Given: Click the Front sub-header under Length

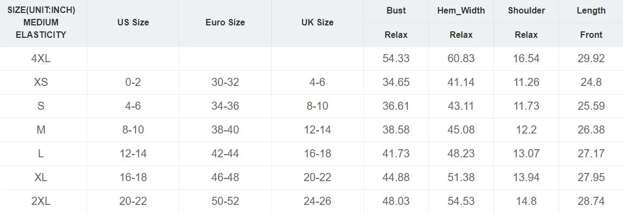Looking at the screenshot, I should [x=591, y=35].
